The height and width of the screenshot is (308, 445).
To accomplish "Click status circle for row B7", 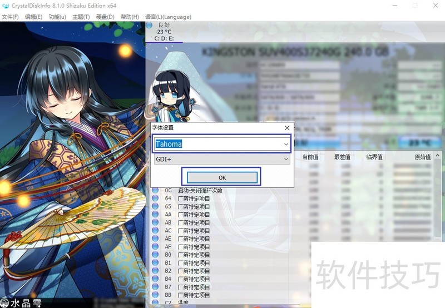I will click(155, 287).
